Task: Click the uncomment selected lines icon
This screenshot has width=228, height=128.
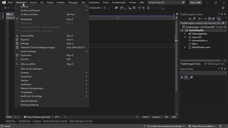Action: coord(143,8)
